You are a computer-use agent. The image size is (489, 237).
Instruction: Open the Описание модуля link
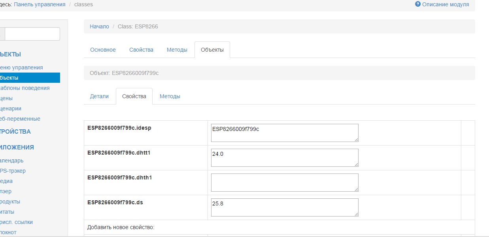446,4
